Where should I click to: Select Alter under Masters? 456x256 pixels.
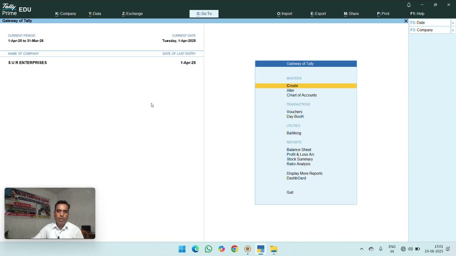pyautogui.click(x=290, y=91)
